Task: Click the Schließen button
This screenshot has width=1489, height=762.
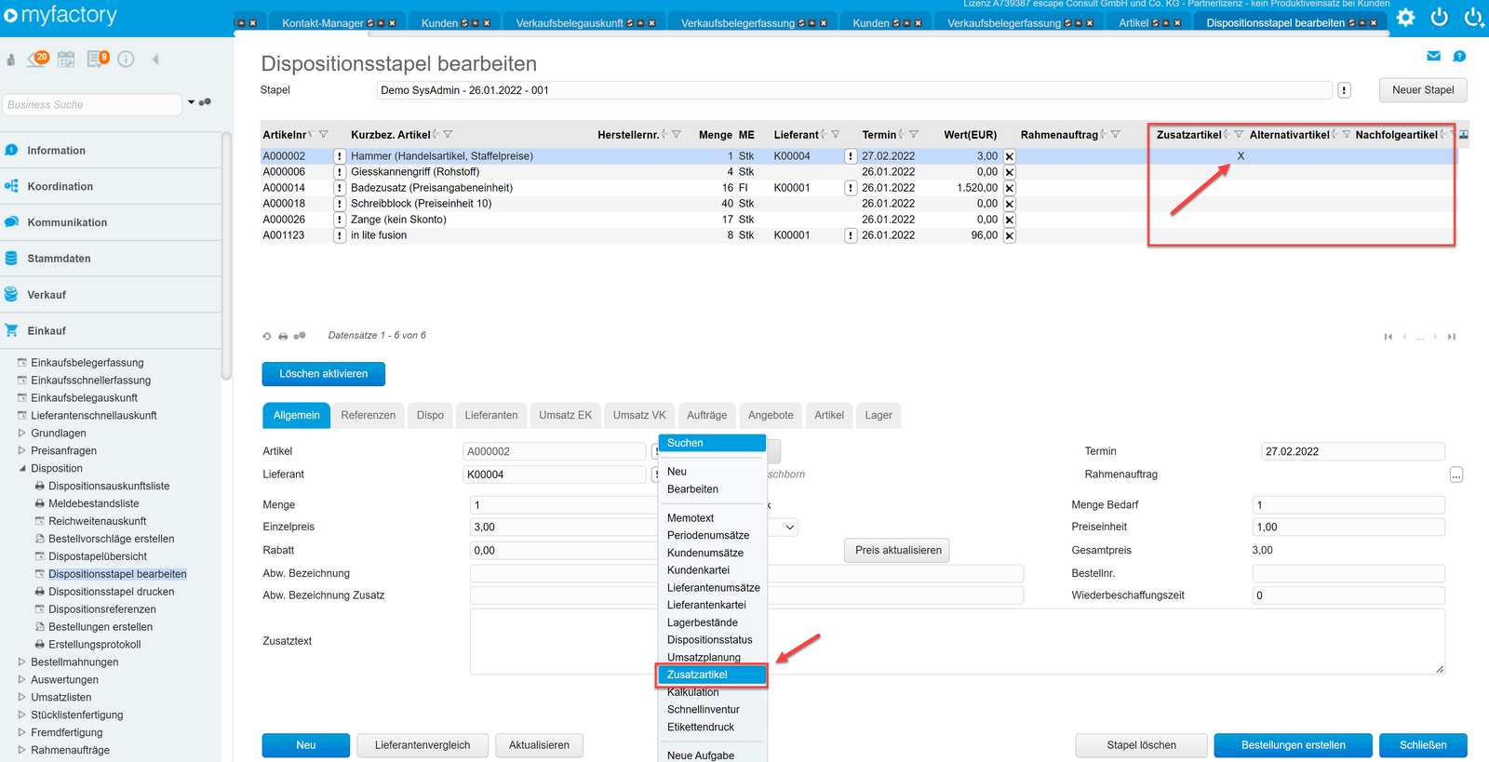Action: pyautogui.click(x=1423, y=745)
